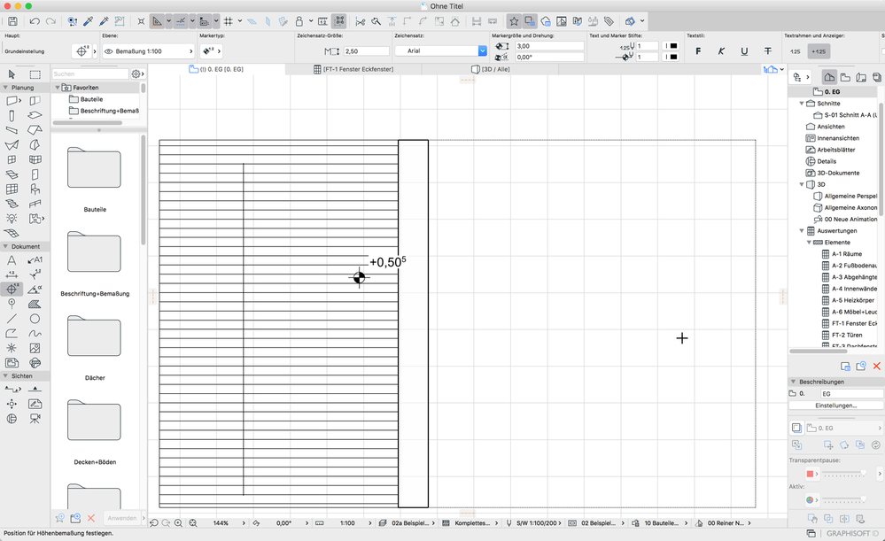This screenshot has width=885, height=541.
Task: Open the Ebene Bemaßung 1:100 layer dropdown
Action: click(149, 51)
